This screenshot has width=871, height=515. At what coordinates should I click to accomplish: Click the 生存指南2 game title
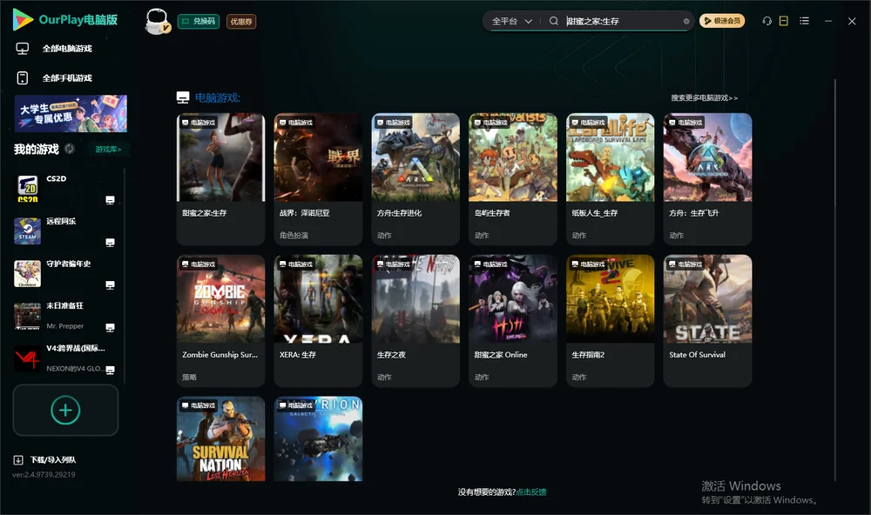[588, 355]
